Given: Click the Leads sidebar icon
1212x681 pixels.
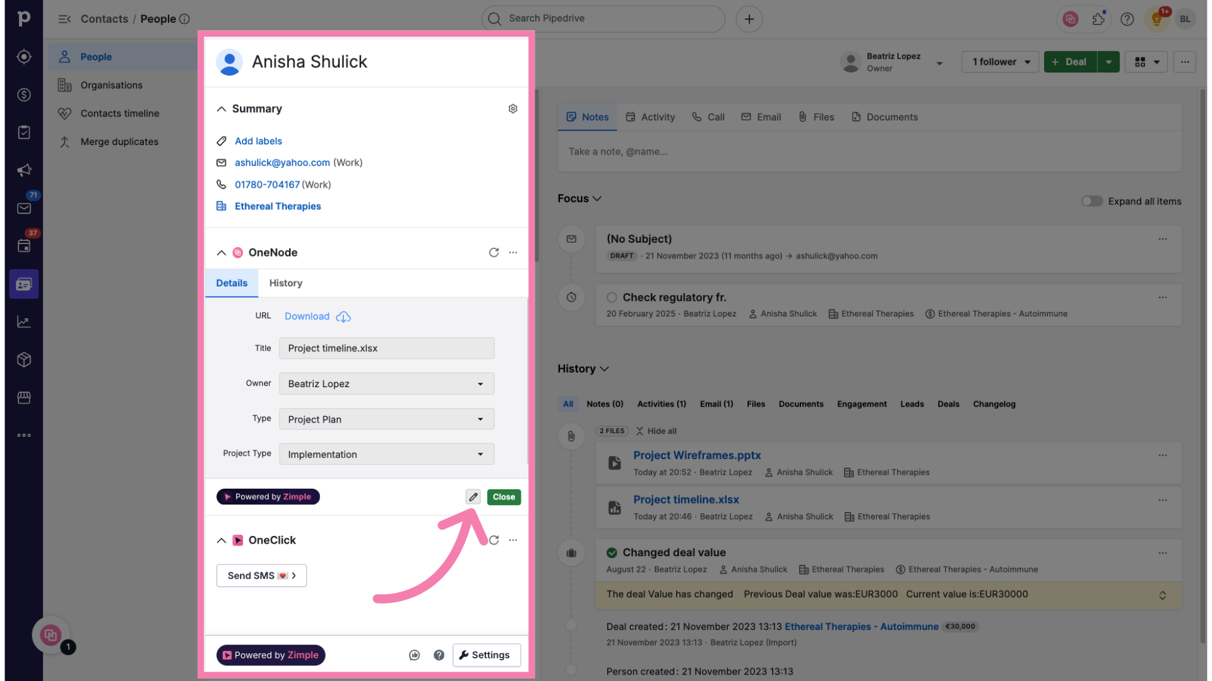Looking at the screenshot, I should click(x=23, y=57).
